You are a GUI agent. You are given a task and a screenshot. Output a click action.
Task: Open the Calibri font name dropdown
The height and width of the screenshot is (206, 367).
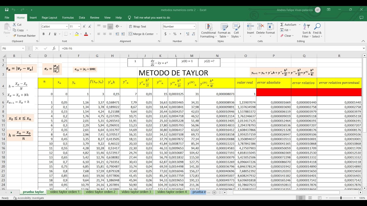pos(67,27)
